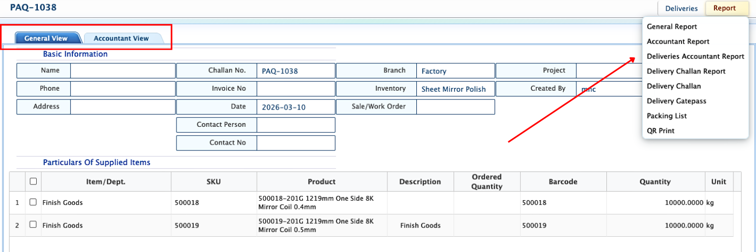This screenshot has width=756, height=252.
Task: Tick the checkbox for row 1
Action: click(x=33, y=202)
